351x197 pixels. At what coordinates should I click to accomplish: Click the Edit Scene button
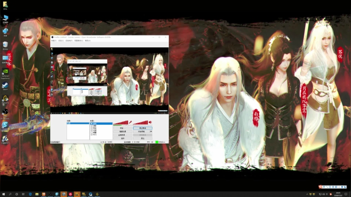click(123, 131)
